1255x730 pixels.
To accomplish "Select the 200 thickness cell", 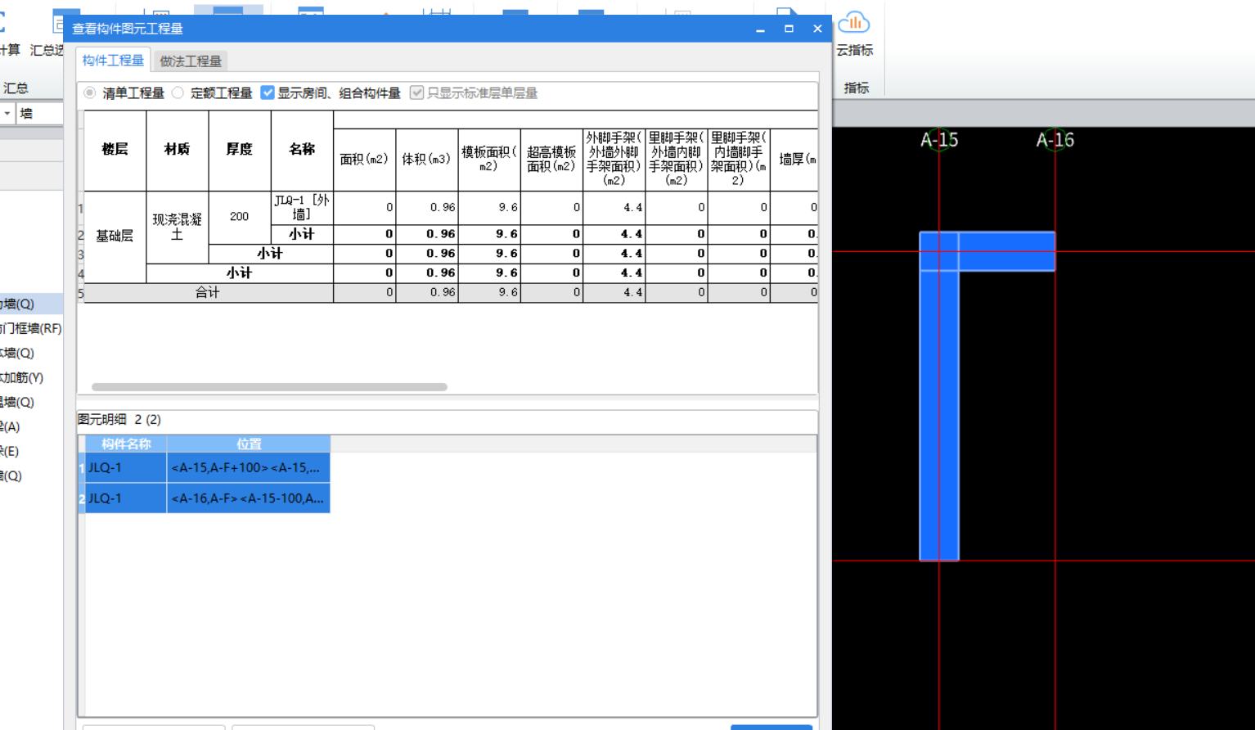I will pos(240,217).
